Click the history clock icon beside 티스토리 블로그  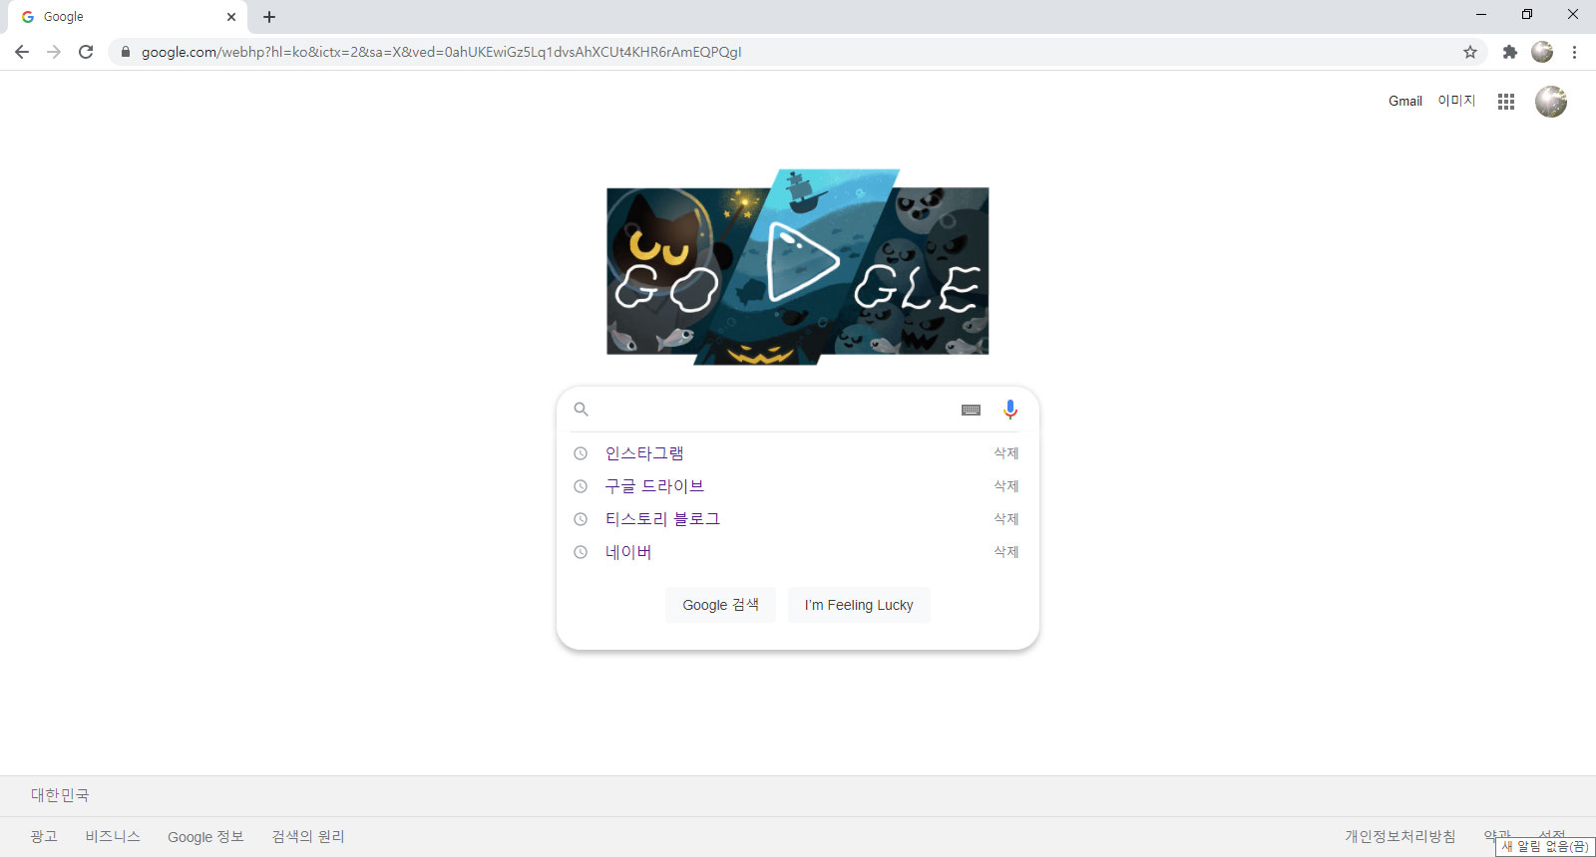coord(581,519)
